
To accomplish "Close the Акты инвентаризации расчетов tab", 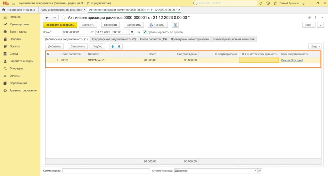I will pos(85,10).
